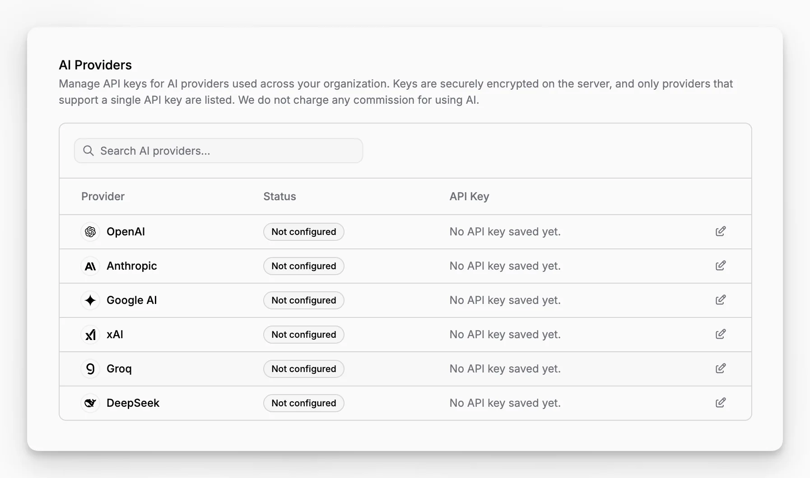Select the Google AI provider name

(x=132, y=300)
